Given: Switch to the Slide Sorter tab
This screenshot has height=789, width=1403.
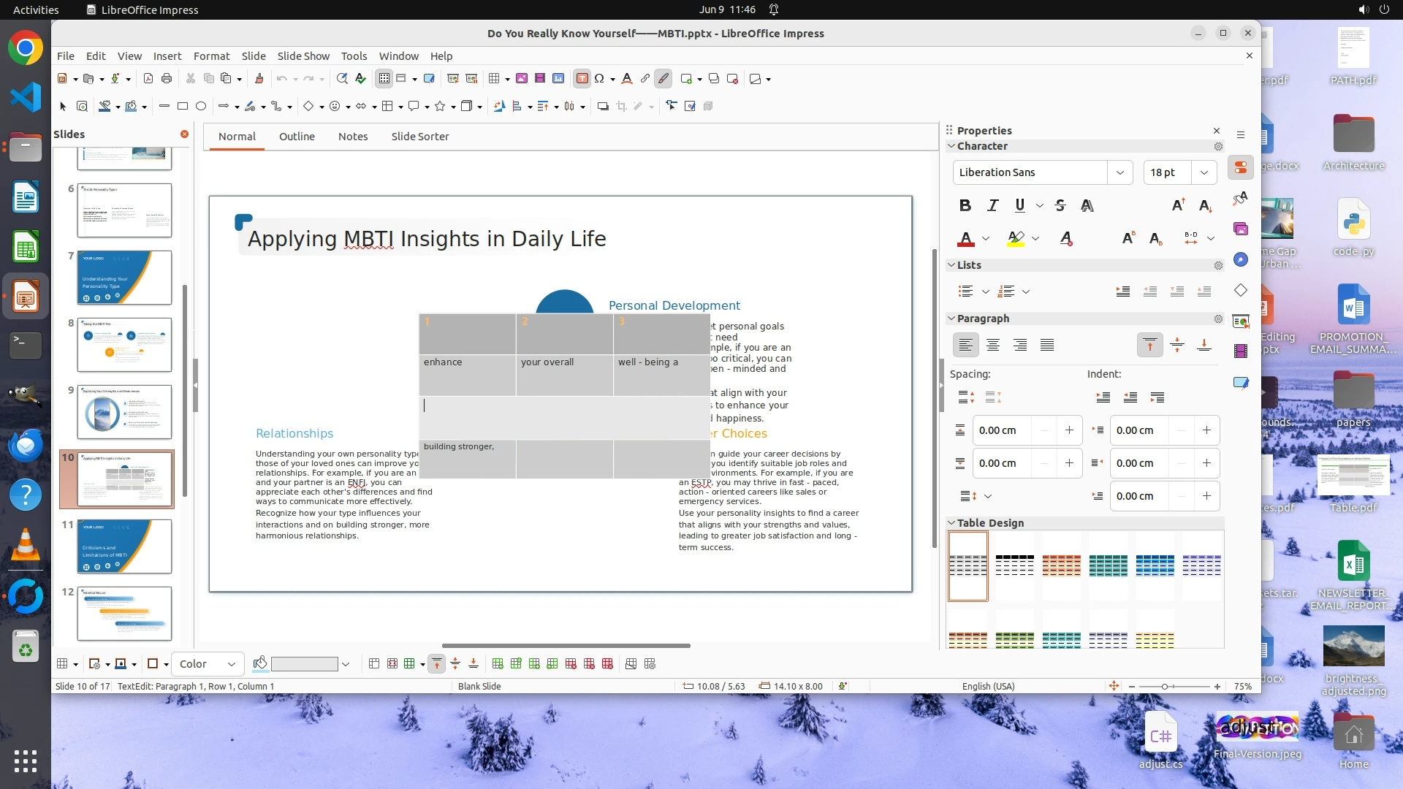Looking at the screenshot, I should (x=419, y=137).
